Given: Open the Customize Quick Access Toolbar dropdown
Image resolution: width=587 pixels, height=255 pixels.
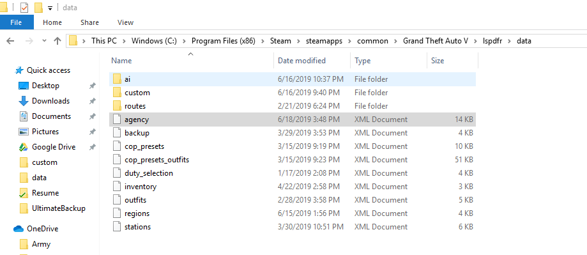Looking at the screenshot, I should (50, 8).
